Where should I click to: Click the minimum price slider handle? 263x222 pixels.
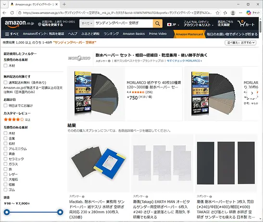point(7,212)
